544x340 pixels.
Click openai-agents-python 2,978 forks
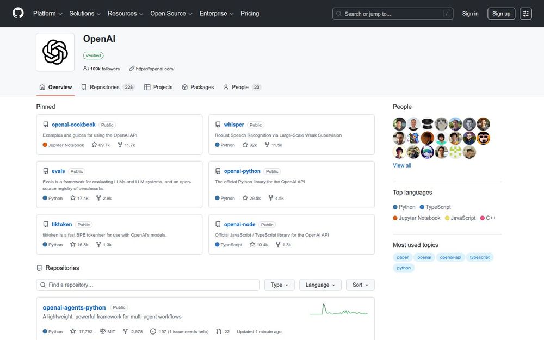click(133, 332)
